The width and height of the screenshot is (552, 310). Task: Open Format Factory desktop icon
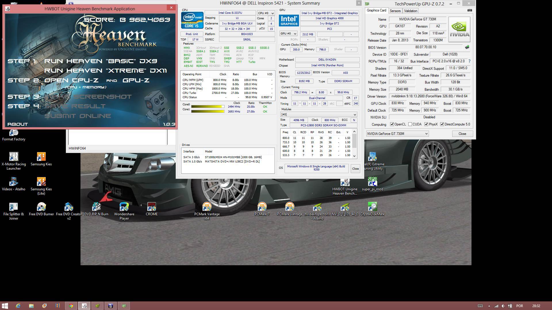pos(14,135)
